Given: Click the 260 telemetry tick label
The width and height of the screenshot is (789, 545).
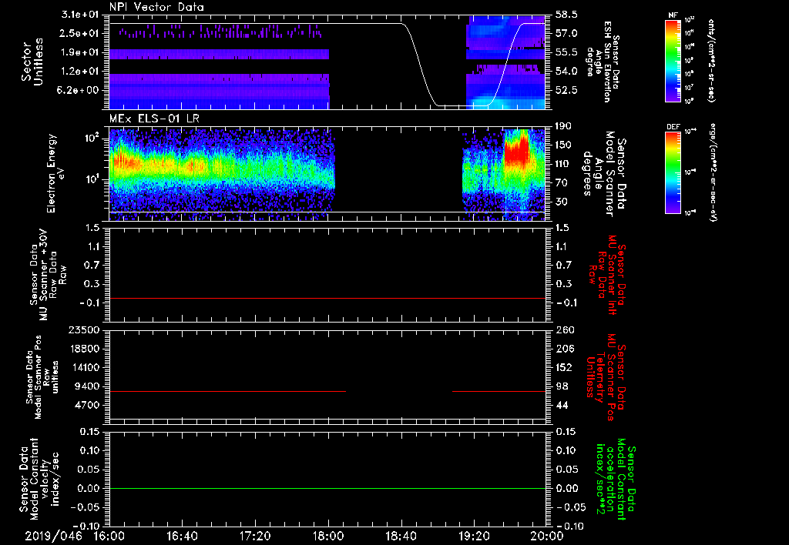Looking at the screenshot, I should pyautogui.click(x=565, y=329).
